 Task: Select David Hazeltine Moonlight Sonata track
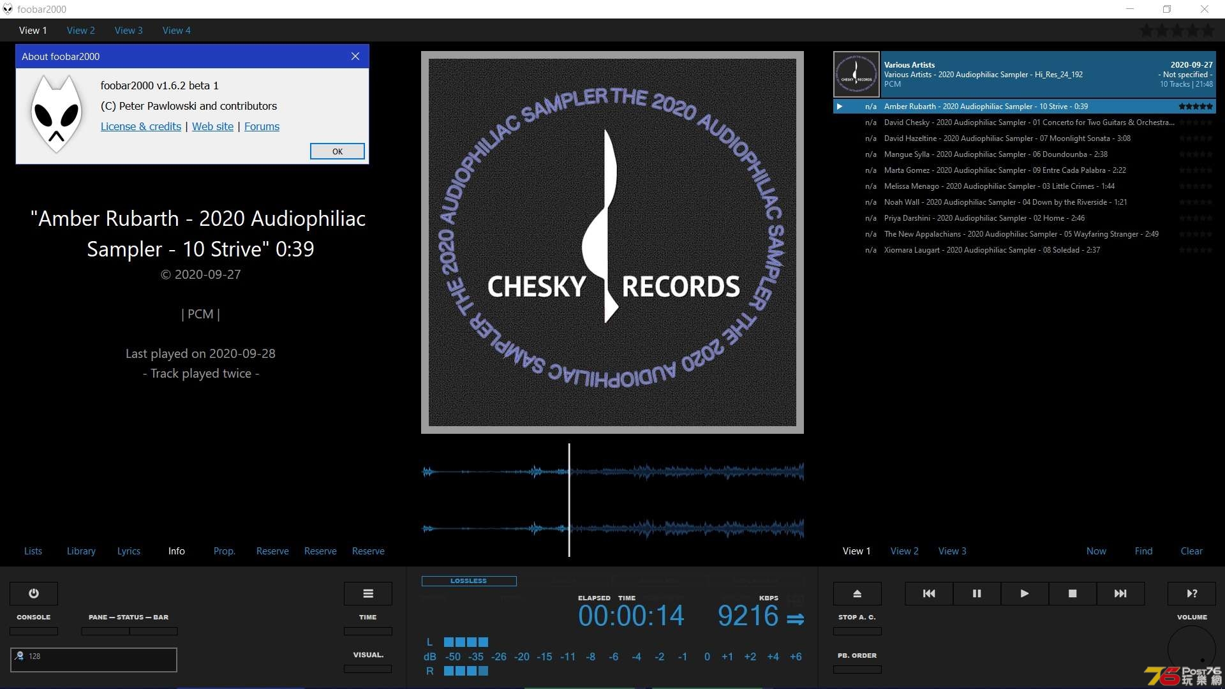pos(1025,138)
